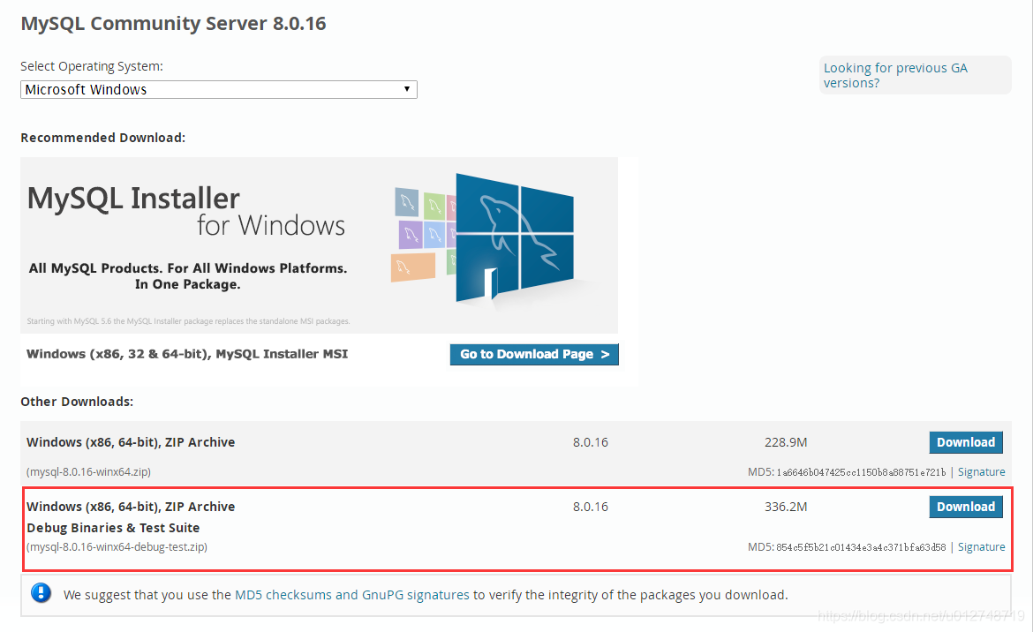Image resolution: width=1033 pixels, height=632 pixels.
Task: Click the Windows (x86, 32 & 64-bit), MySQL Installer MSI text
Action: [187, 354]
